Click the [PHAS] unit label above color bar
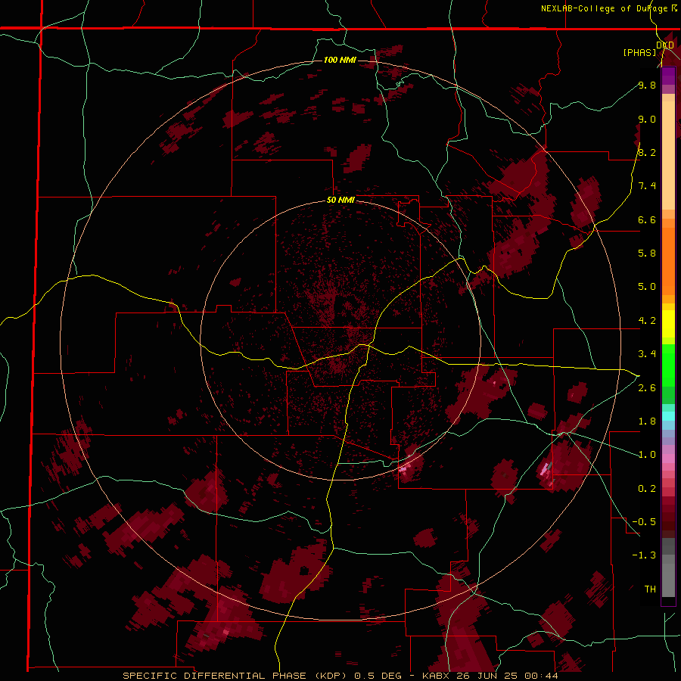681x681 pixels. pyautogui.click(x=639, y=52)
